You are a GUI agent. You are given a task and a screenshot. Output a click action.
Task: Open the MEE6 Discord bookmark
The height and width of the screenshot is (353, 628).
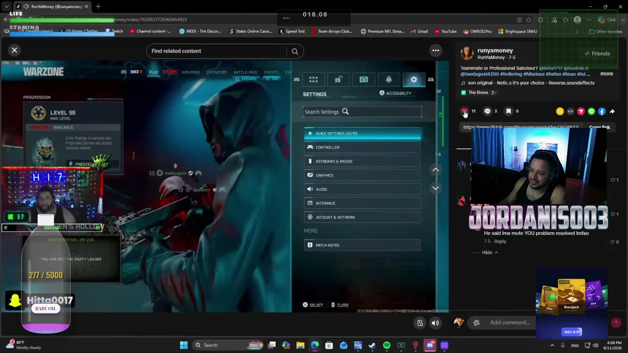point(200,31)
